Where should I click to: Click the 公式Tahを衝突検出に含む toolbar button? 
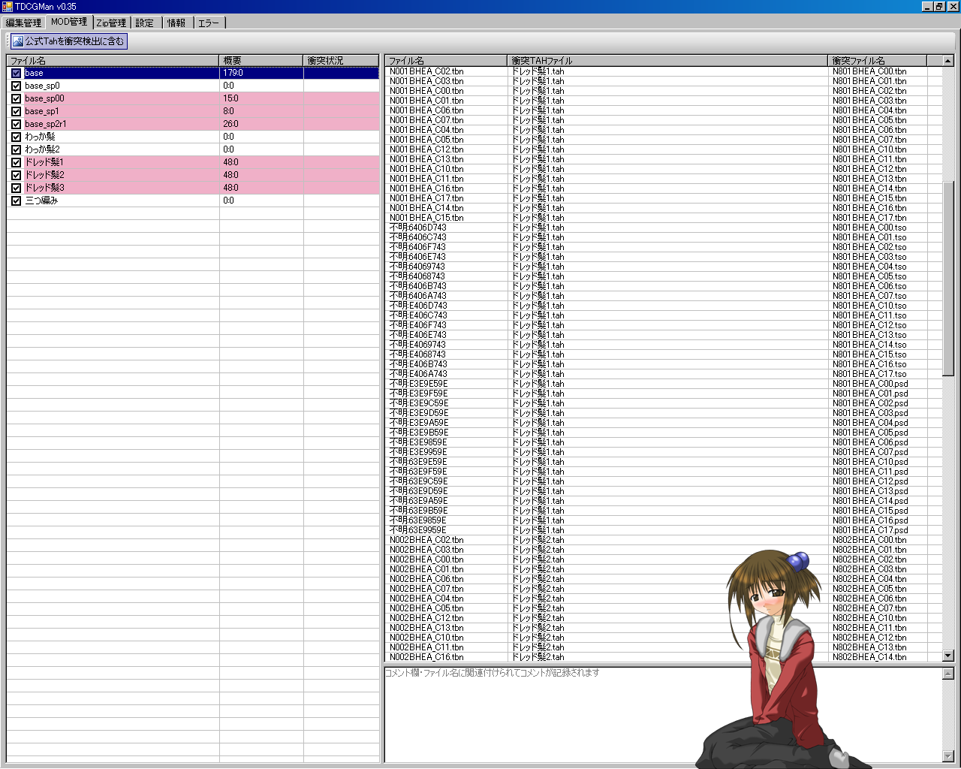68,41
